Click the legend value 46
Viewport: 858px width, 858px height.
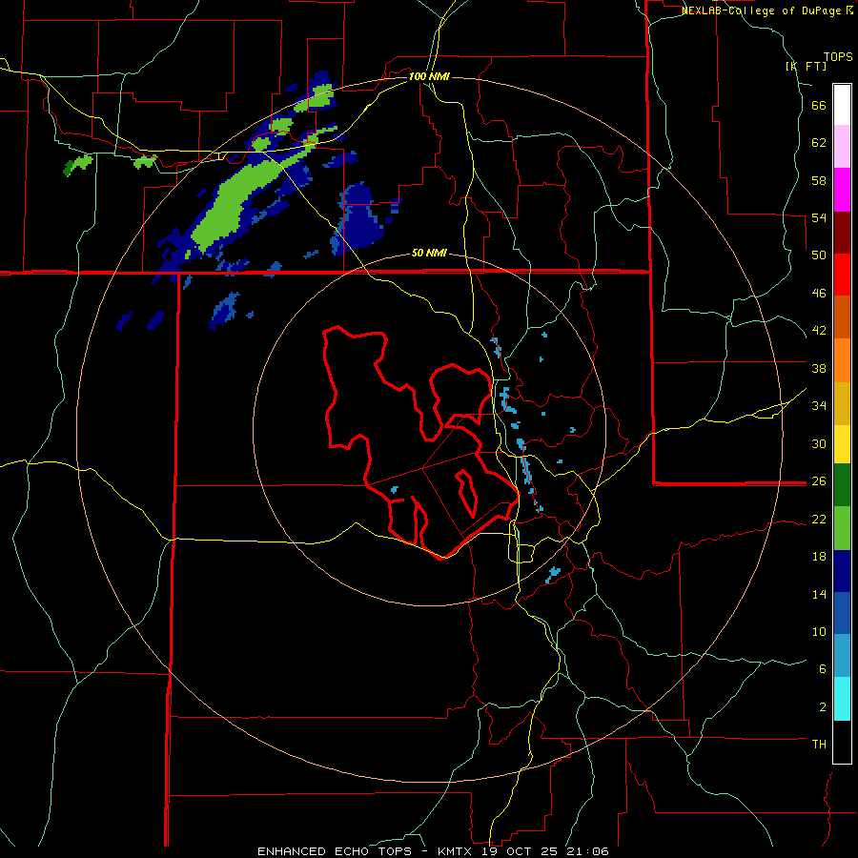(819, 294)
